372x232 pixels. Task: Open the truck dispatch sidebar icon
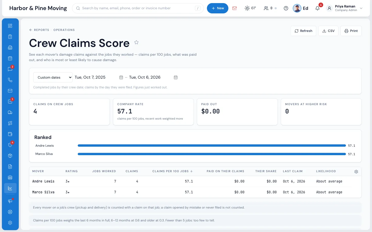[10, 112]
